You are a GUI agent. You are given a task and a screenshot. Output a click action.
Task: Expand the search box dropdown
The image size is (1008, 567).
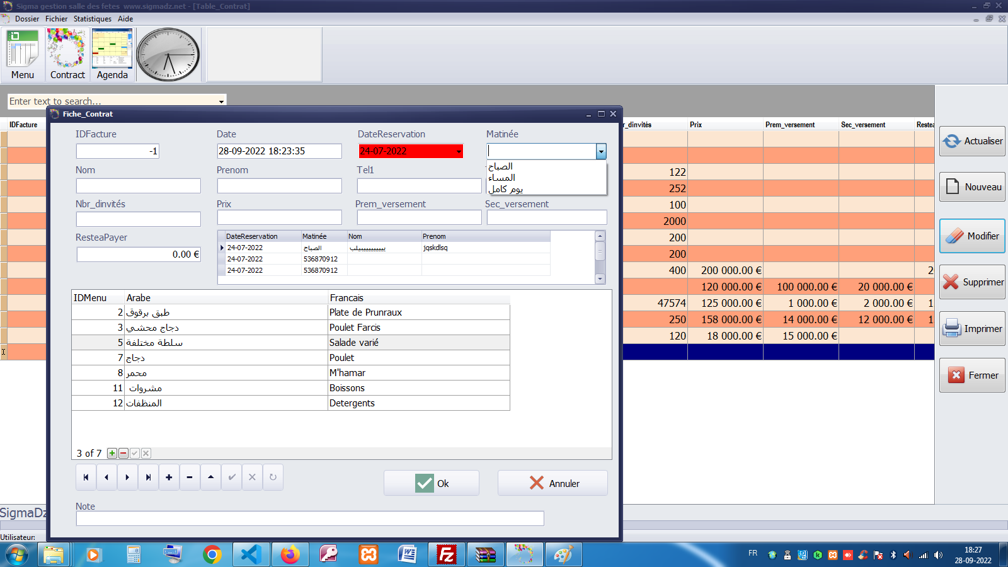[221, 101]
